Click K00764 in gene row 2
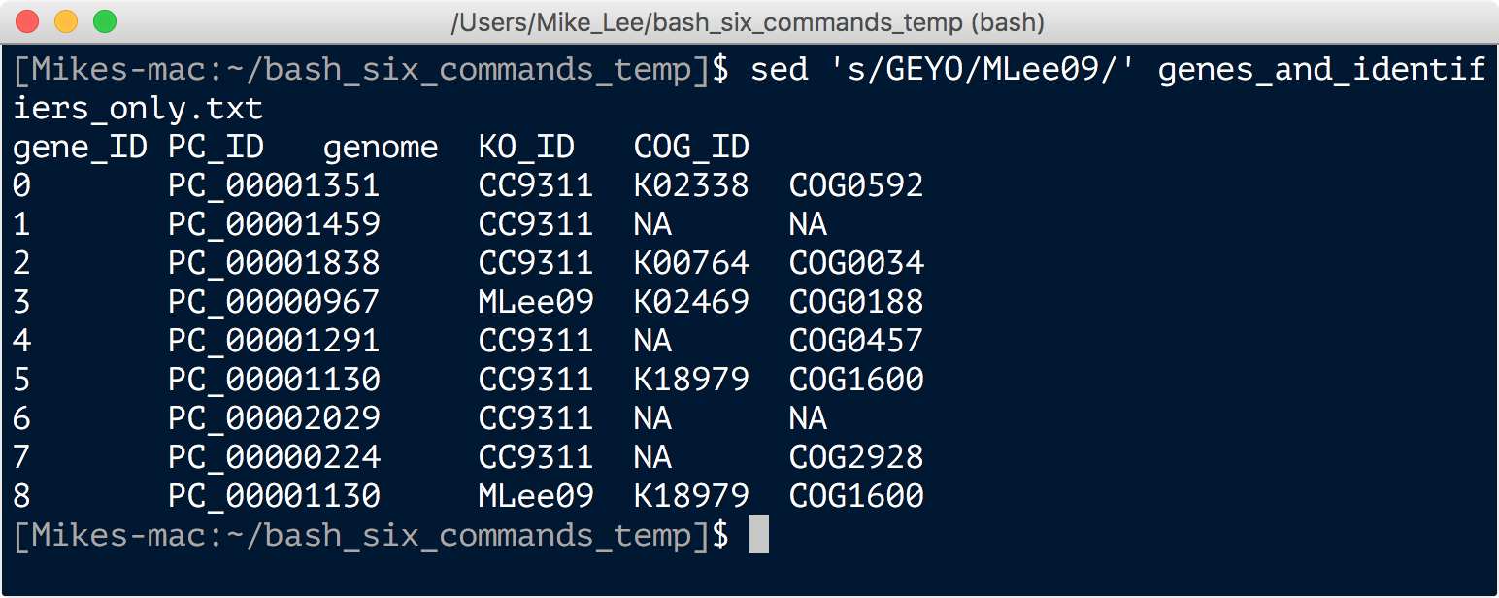Screen dimensions: 1499x598 [x=691, y=263]
